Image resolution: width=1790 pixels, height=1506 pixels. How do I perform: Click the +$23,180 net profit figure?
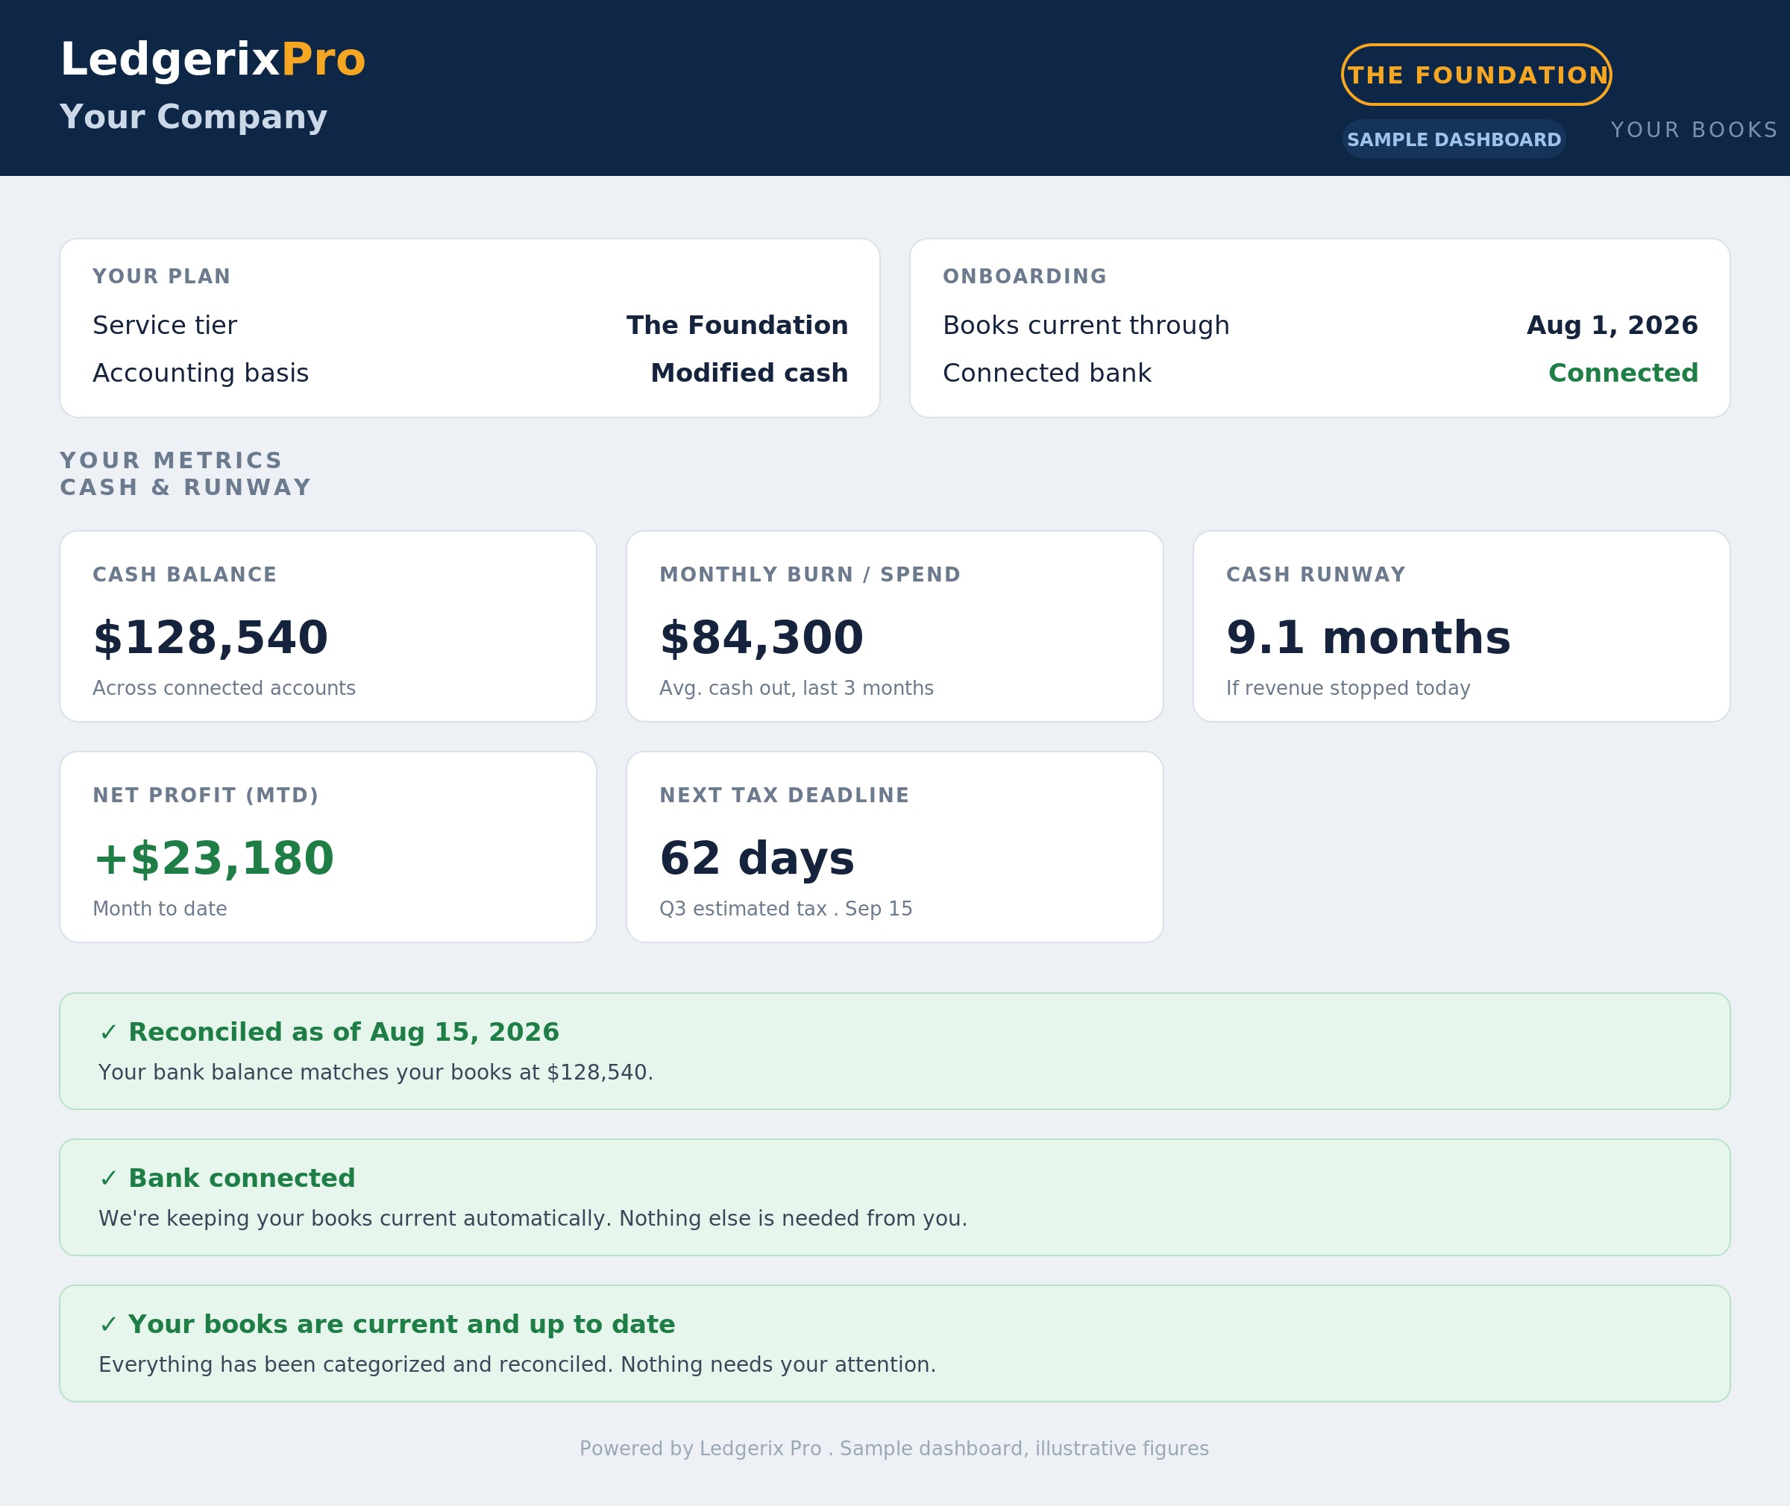tap(213, 859)
